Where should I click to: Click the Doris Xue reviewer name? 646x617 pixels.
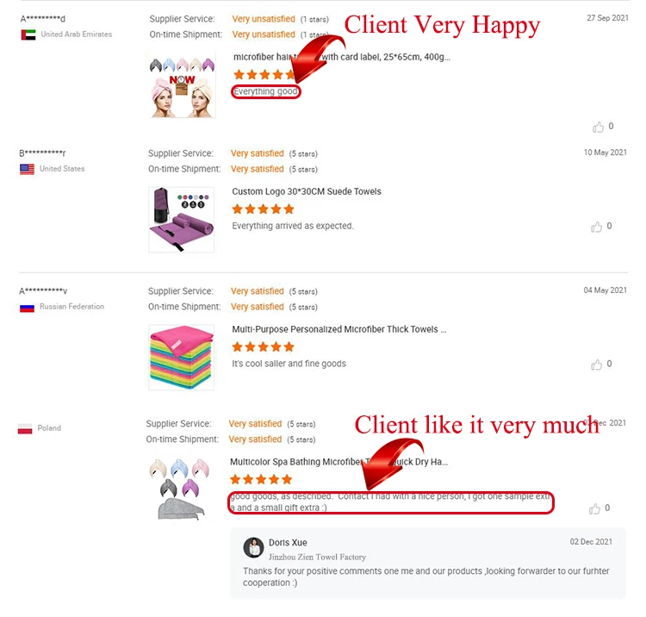[x=288, y=543]
